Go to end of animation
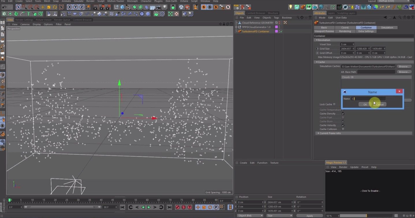 169,207
